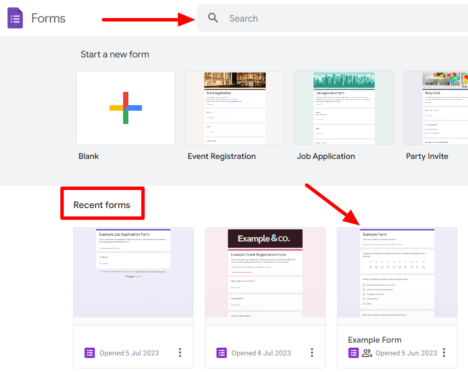This screenshot has width=468, height=372.
Task: Click the 'Opened 5 Jul 2023' text
Action: point(129,353)
